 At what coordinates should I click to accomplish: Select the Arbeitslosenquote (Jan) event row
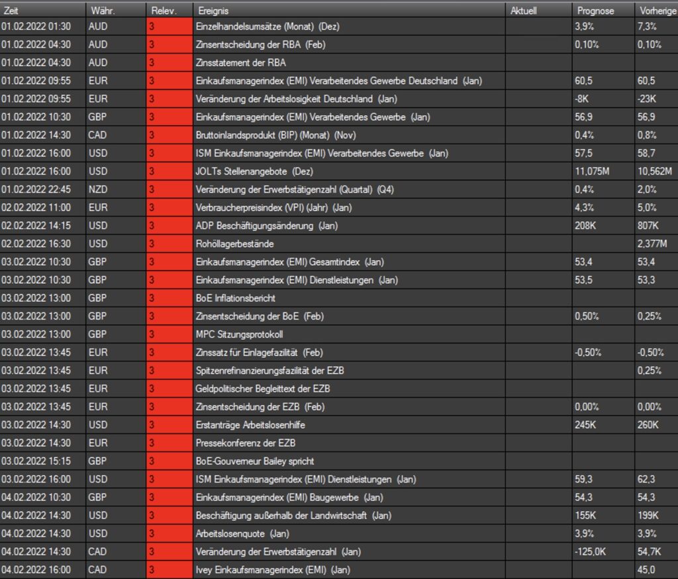[x=242, y=533]
